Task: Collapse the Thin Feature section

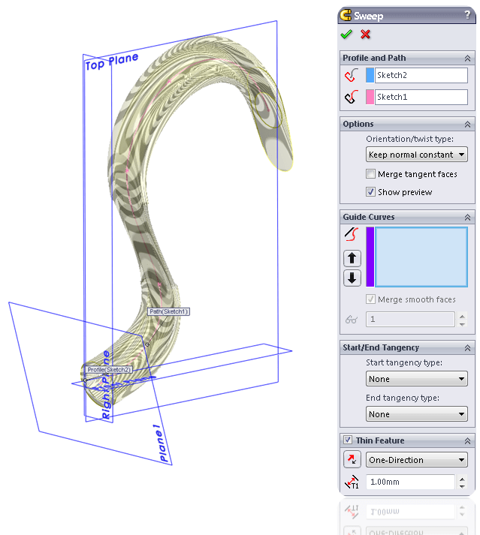Action: [467, 441]
